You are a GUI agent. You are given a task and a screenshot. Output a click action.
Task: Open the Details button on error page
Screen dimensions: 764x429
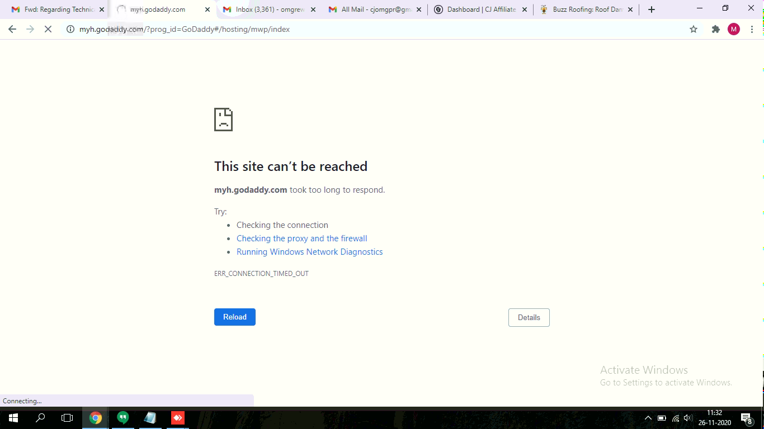pyautogui.click(x=529, y=317)
